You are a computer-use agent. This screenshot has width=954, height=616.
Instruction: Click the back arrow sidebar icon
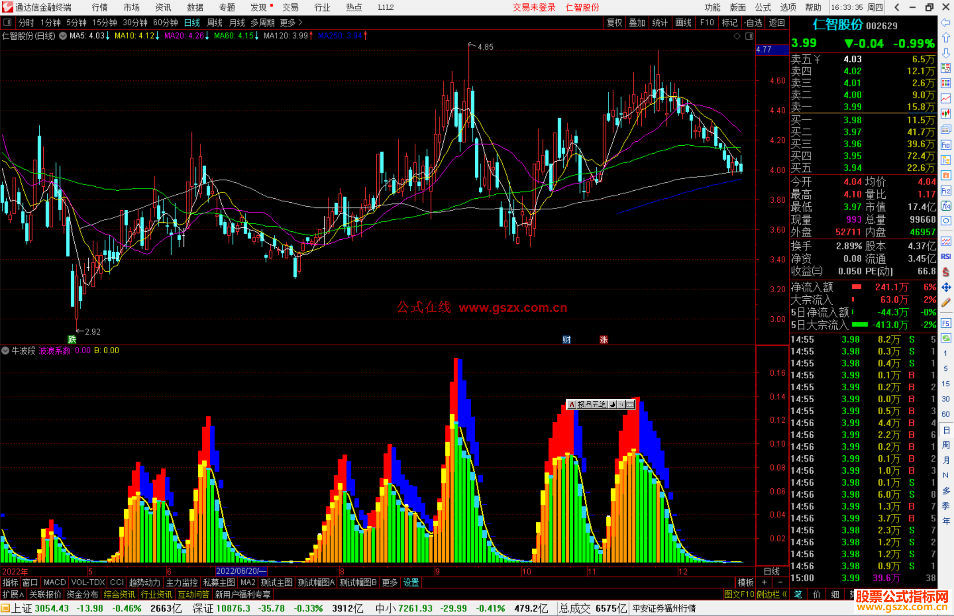tap(946, 23)
